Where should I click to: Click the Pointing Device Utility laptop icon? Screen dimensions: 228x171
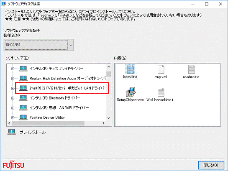(x=23, y=117)
